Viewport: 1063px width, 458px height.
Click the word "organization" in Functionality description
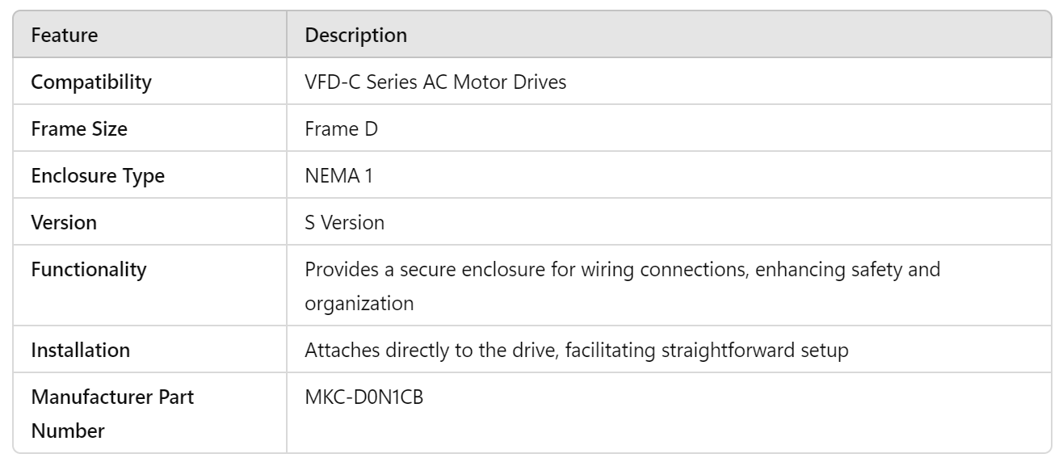359,305
